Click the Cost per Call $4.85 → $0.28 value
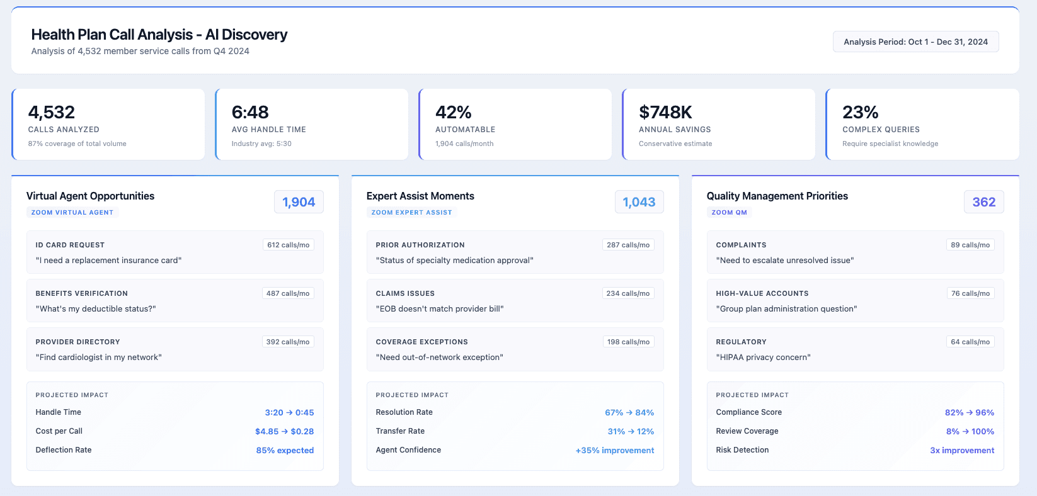The width and height of the screenshot is (1037, 496). [x=284, y=431]
